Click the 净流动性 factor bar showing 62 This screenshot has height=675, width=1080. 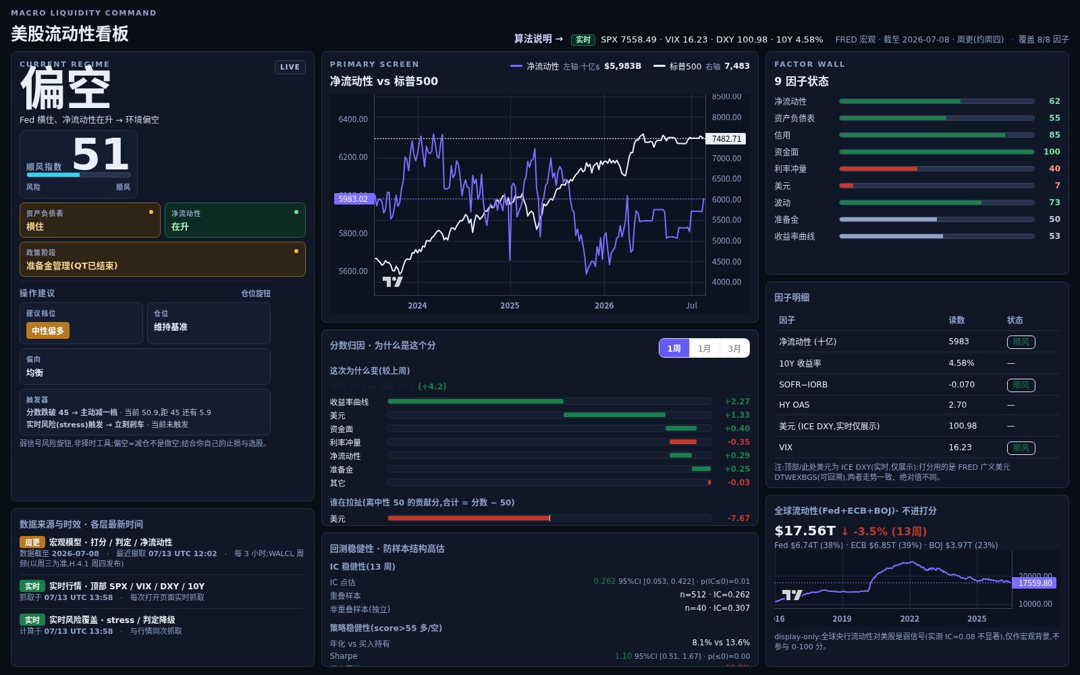coord(937,101)
